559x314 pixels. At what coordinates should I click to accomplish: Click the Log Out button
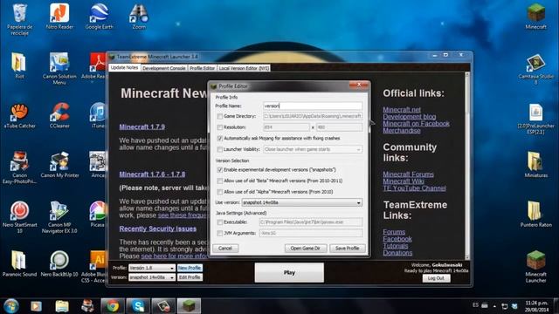tap(436, 278)
